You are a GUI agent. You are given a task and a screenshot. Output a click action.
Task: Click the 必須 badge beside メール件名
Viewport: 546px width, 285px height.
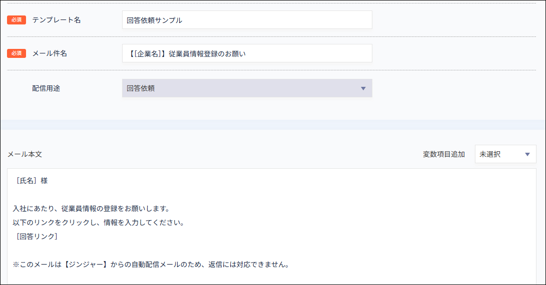point(17,53)
